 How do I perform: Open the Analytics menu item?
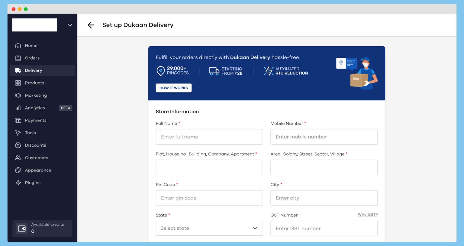tap(42, 108)
